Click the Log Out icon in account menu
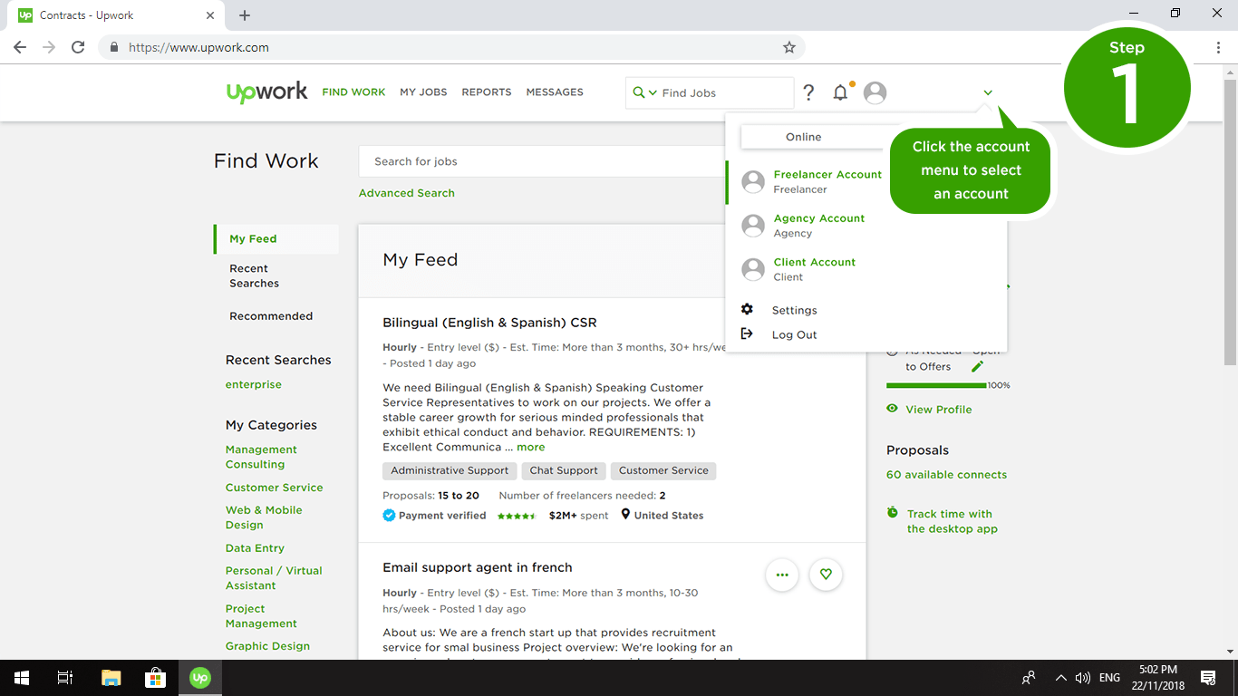Viewport: 1238px width, 696px height. point(747,333)
